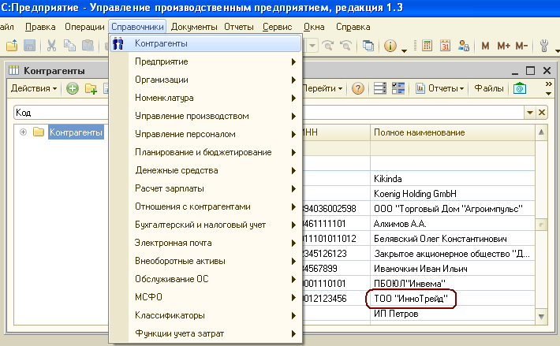Image resolution: width=560 pixels, height=346 pixels.
Task: Toggle the hierarchical list view icon
Action: click(x=379, y=88)
